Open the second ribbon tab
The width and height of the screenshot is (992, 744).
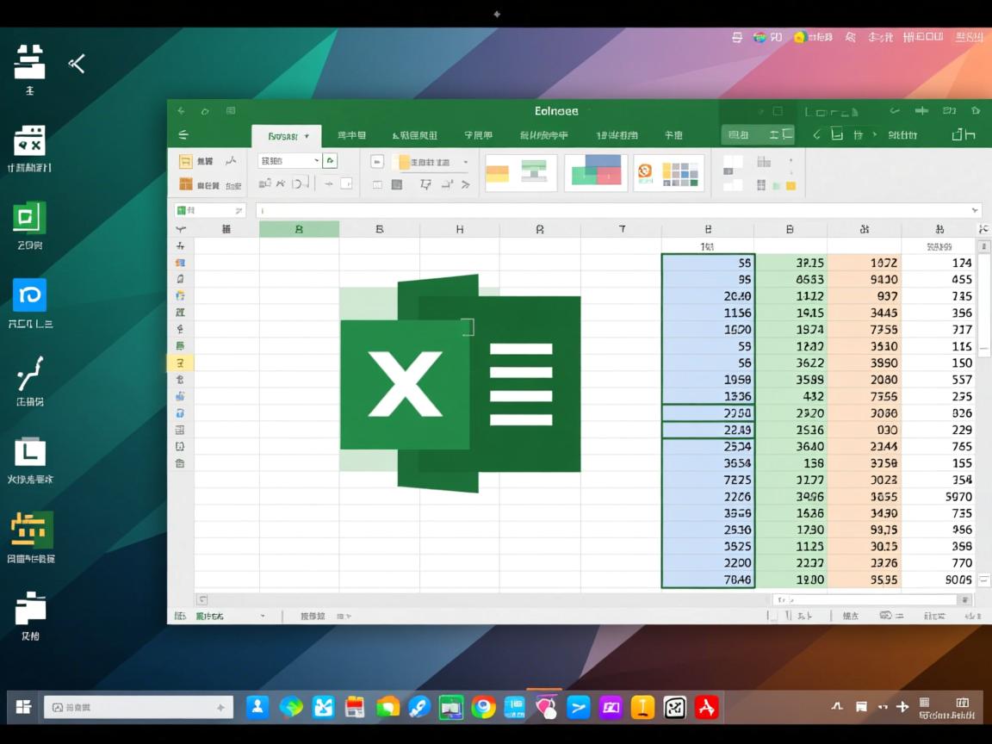click(x=351, y=136)
